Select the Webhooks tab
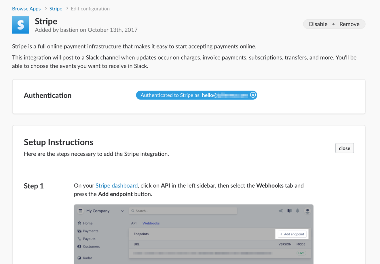This screenshot has height=264, width=380. point(151,223)
